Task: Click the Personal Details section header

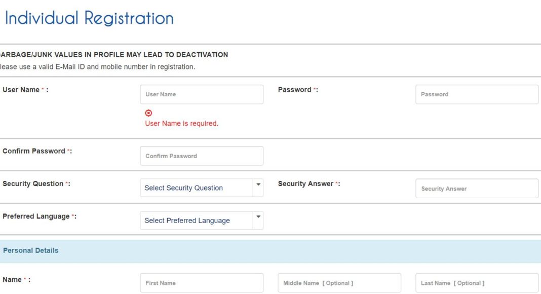Action: pyautogui.click(x=30, y=250)
